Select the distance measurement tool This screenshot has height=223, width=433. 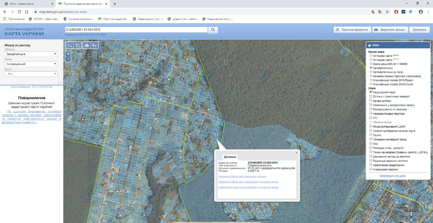70,45
